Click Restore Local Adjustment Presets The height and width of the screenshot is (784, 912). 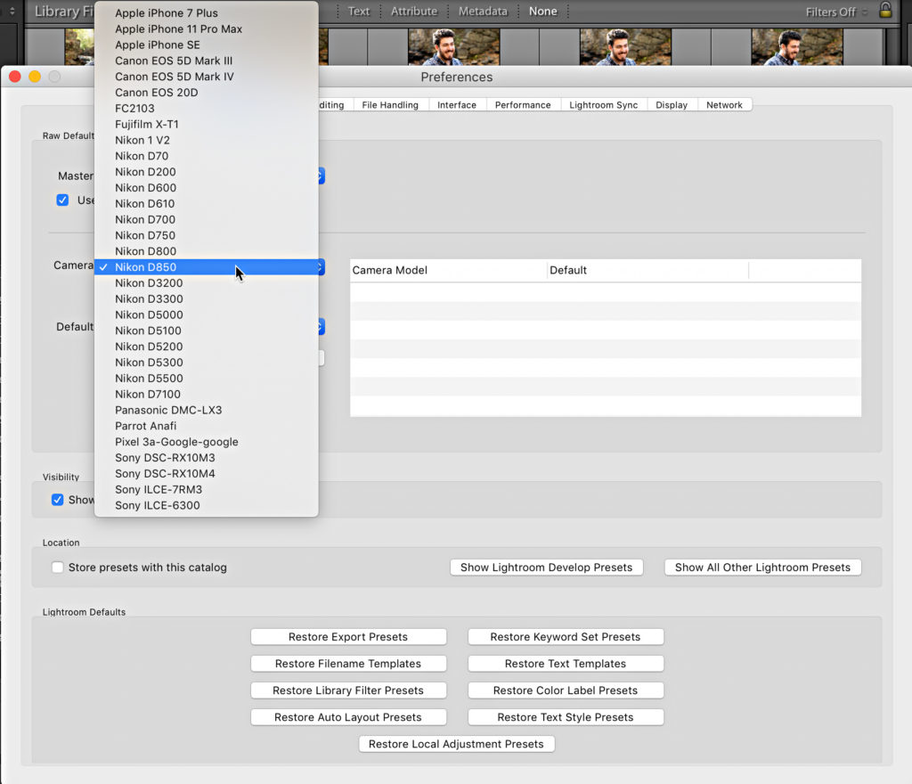pyautogui.click(x=456, y=744)
